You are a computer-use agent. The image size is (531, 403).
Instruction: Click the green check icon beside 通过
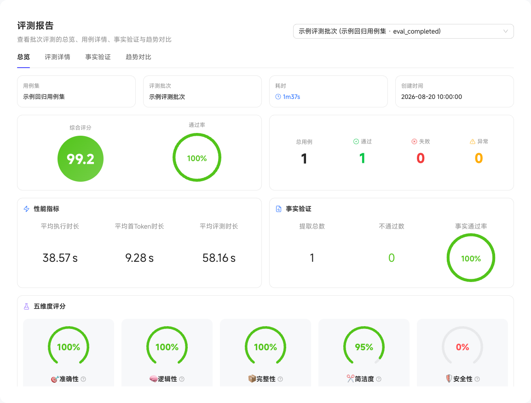click(356, 142)
